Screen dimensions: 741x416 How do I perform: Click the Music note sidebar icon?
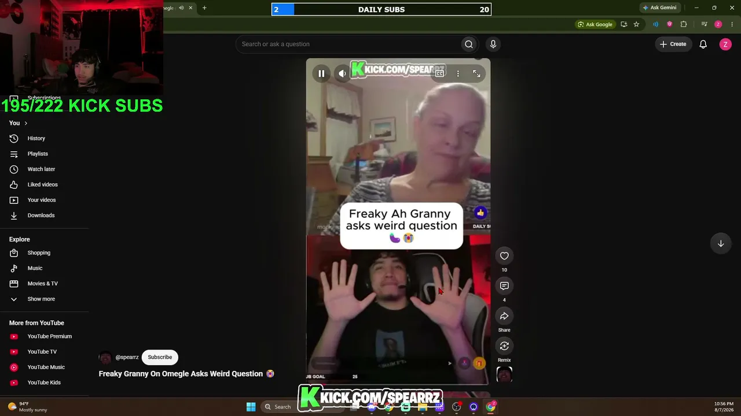click(x=14, y=268)
